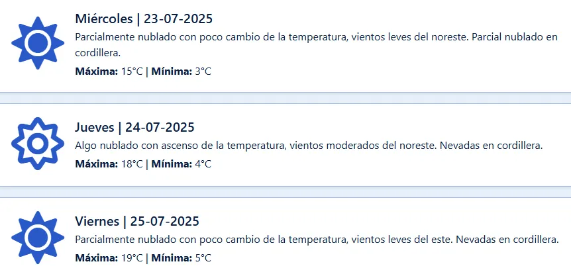
Task: Click the filled sun icon for Viernes
Action: 38,237
